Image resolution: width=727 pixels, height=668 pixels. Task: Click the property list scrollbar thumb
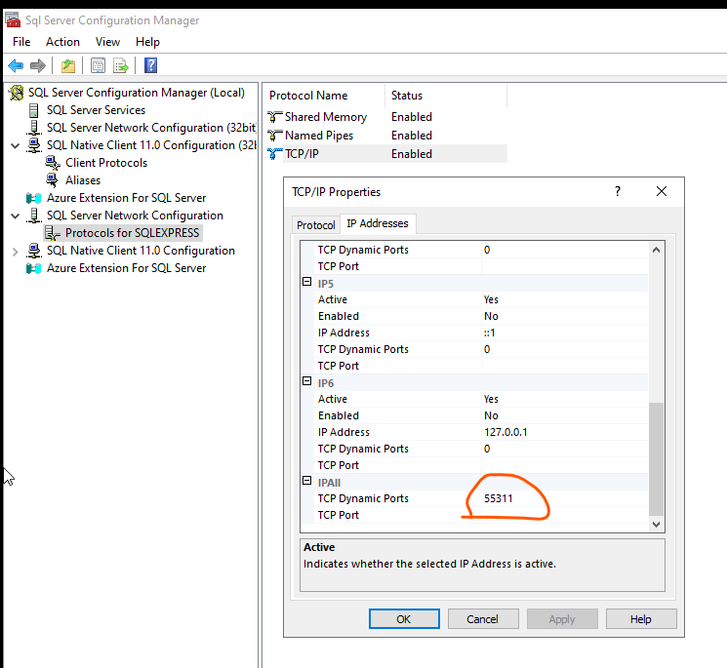click(x=656, y=458)
